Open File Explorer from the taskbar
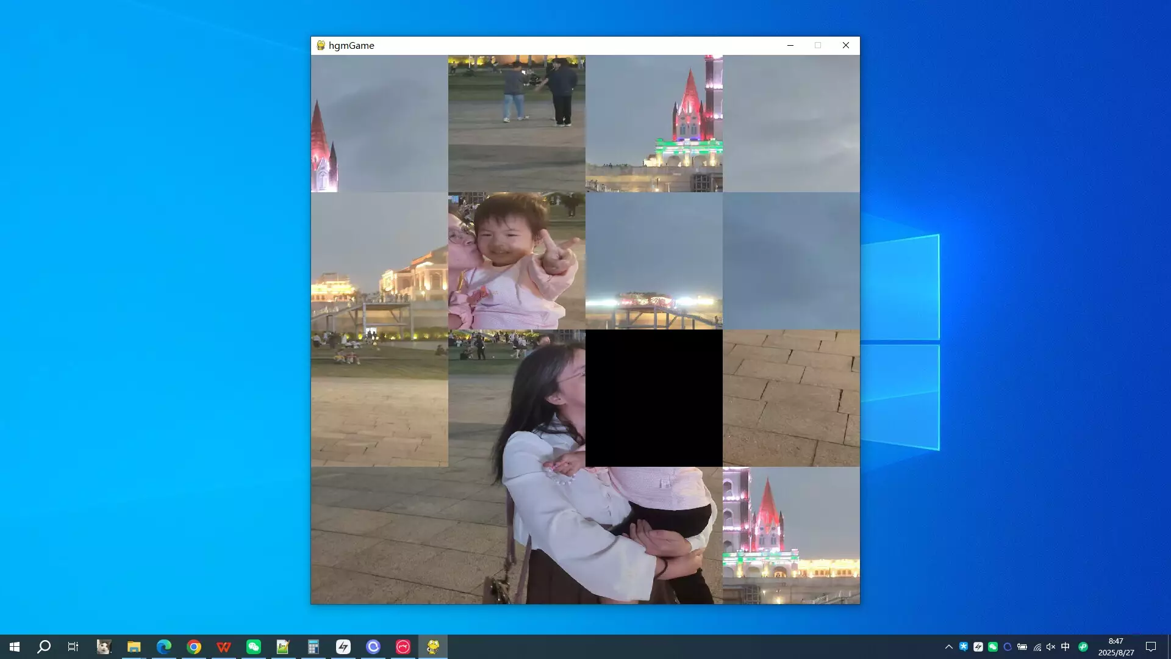The height and width of the screenshot is (659, 1171). pos(134,646)
